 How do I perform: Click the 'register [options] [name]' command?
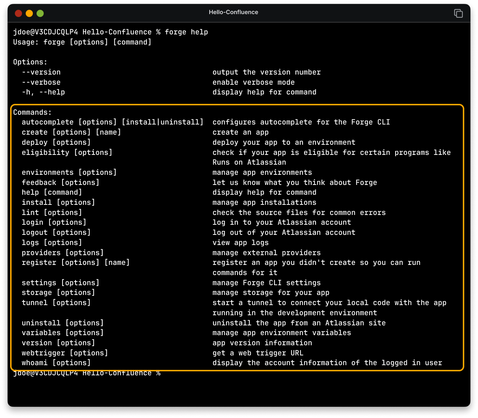[x=76, y=262]
